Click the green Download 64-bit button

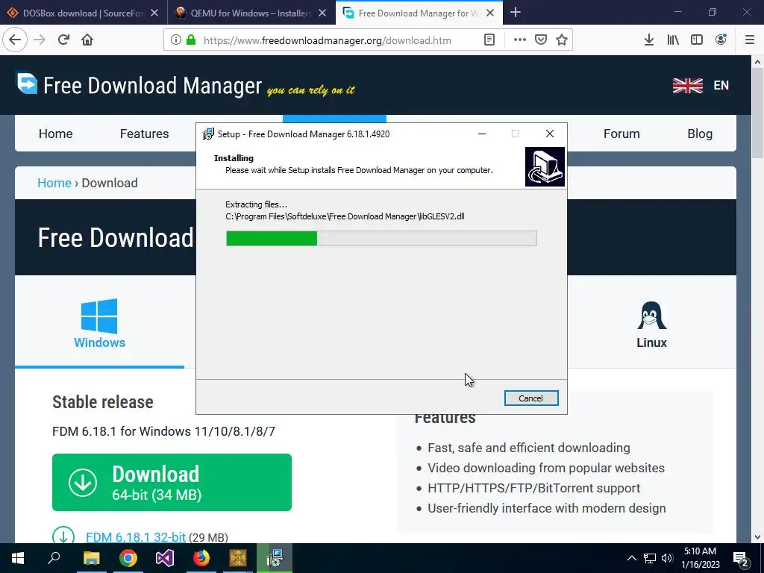(x=172, y=483)
